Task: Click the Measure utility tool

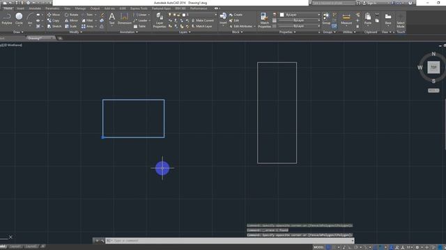Action: click(x=346, y=19)
